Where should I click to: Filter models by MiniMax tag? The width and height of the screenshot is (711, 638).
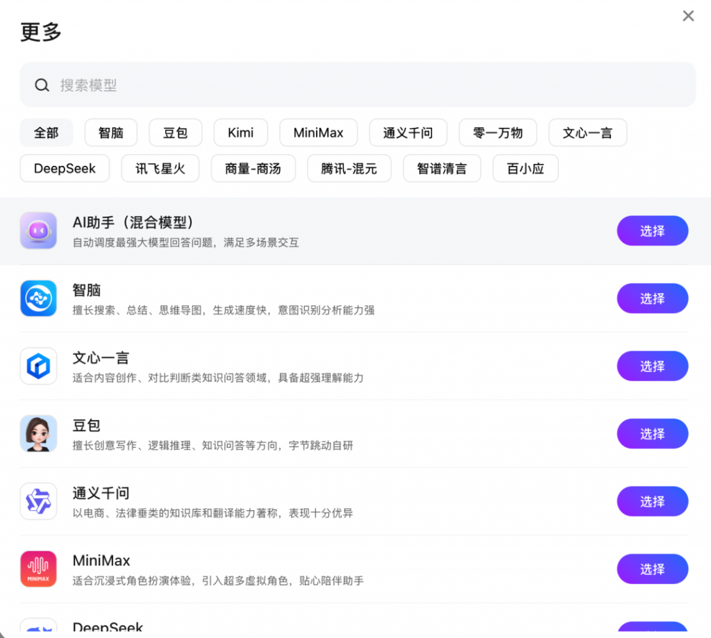click(x=318, y=133)
